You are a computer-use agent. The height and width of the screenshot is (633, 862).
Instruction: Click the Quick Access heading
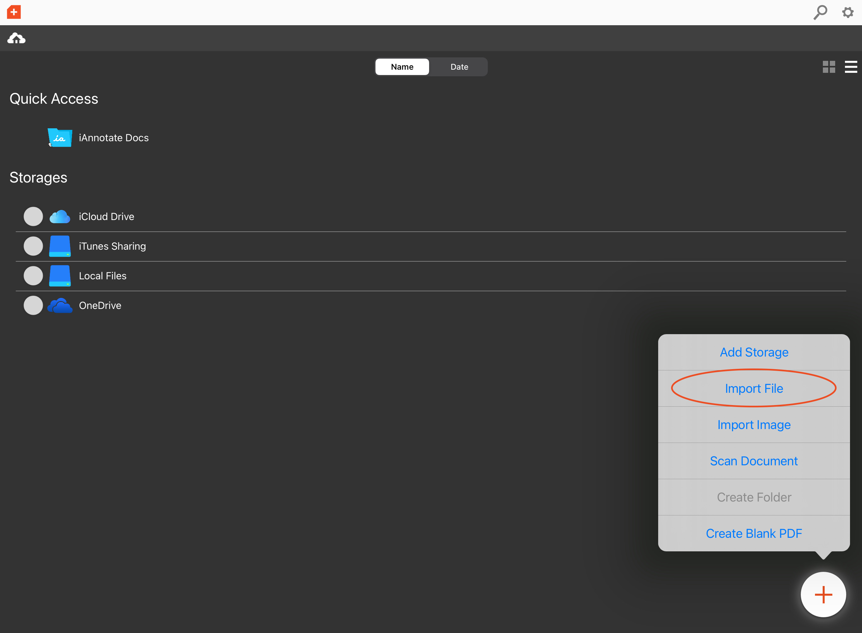pyautogui.click(x=54, y=99)
